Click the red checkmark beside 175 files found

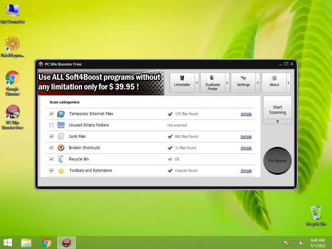coord(170,114)
